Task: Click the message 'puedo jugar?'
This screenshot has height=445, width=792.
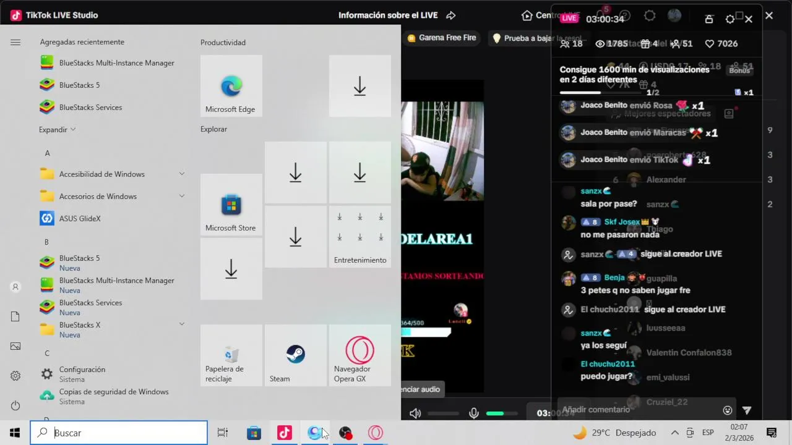Action: pyautogui.click(x=606, y=376)
